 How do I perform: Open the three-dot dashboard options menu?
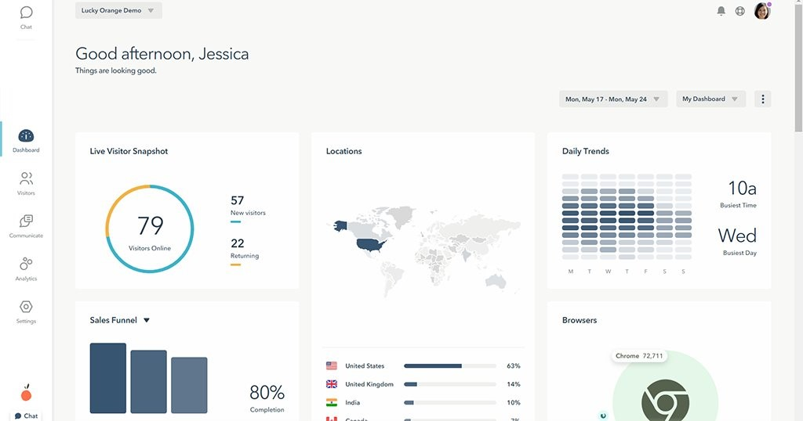point(762,99)
